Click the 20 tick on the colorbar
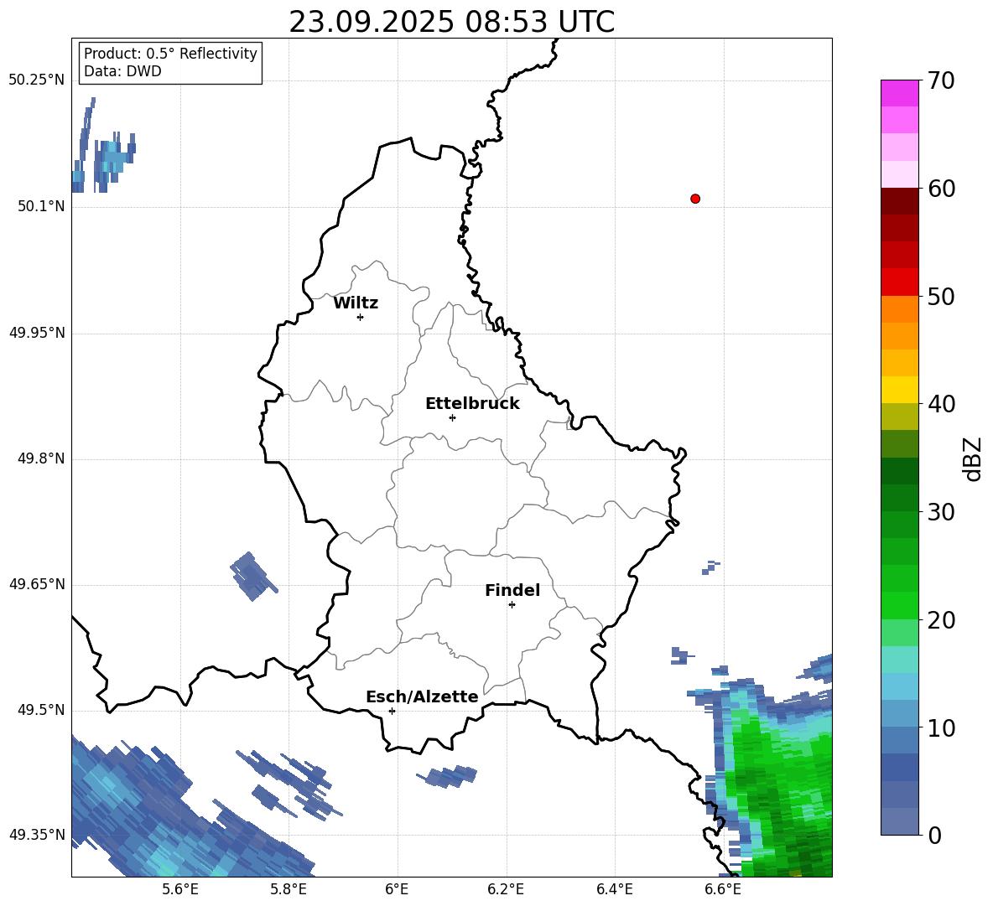Viewport: 993px width, 906px height. (941, 620)
